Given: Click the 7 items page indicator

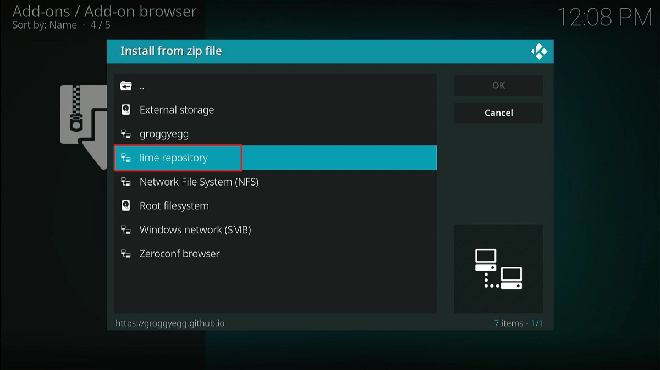Looking at the screenshot, I should pos(517,323).
